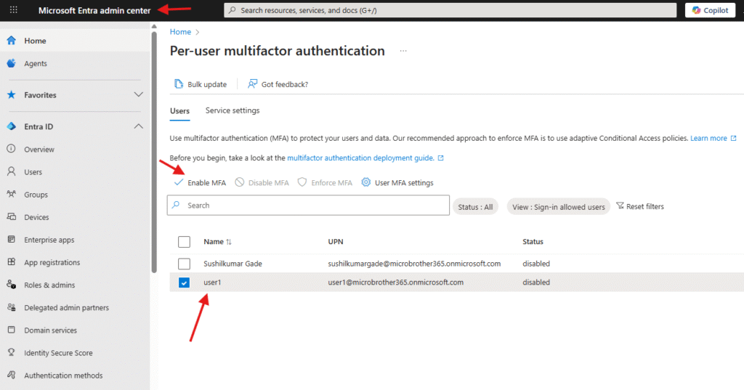
Task: Collapse the Entra ID section
Action: pyautogui.click(x=139, y=126)
